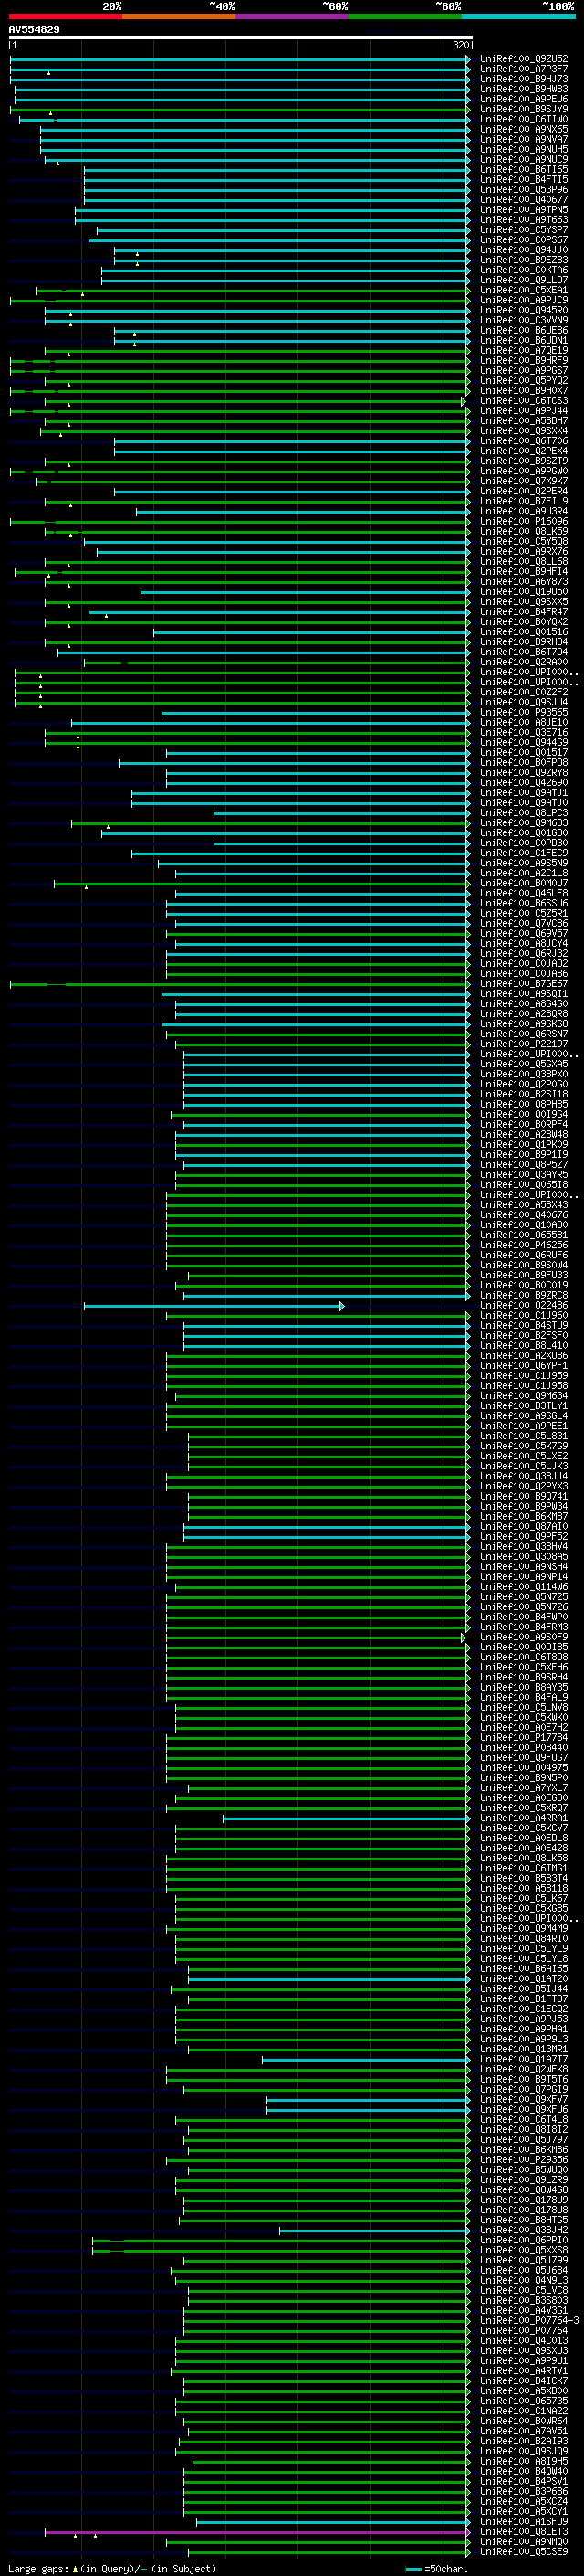The width and height of the screenshot is (584, 2576).
Task: Open hit UniRef100_Q9ZU52
Action: (x=524, y=59)
